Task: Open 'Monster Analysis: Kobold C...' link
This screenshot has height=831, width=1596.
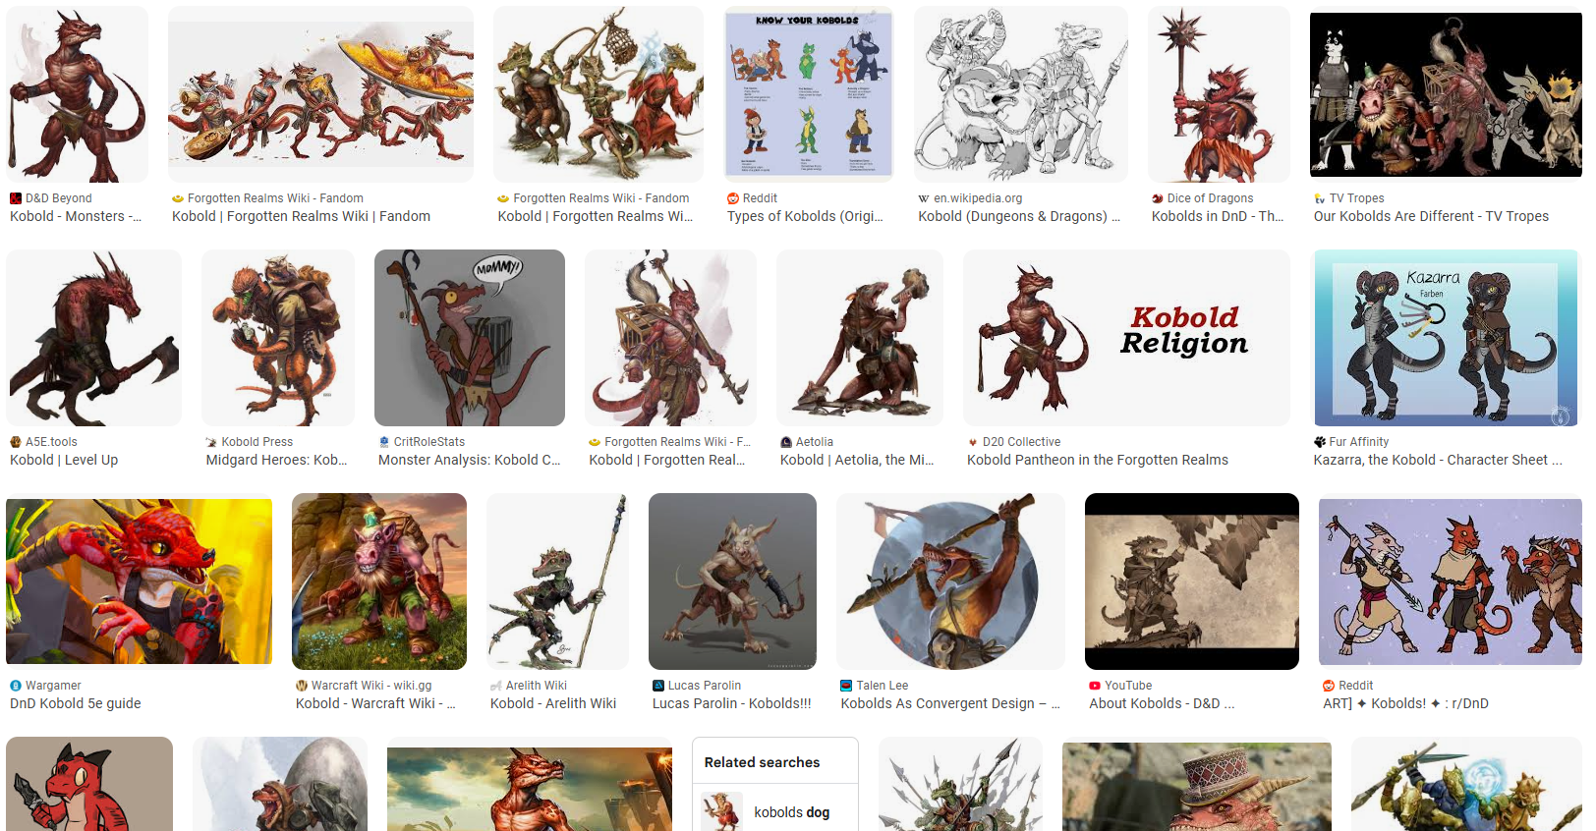Action: [x=470, y=460]
